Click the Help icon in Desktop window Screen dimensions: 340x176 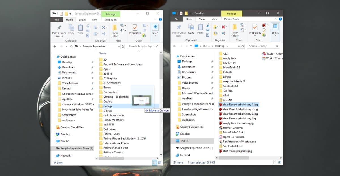[280, 19]
